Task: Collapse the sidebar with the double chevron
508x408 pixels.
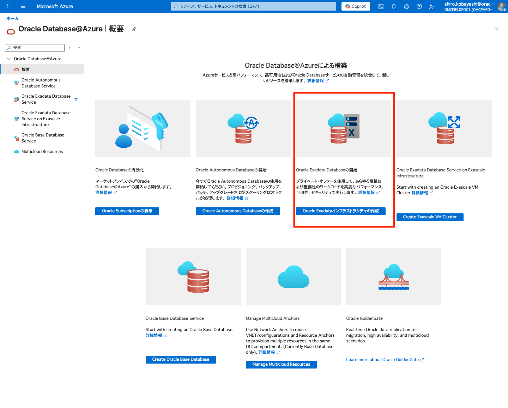Action: pyautogui.click(x=79, y=48)
